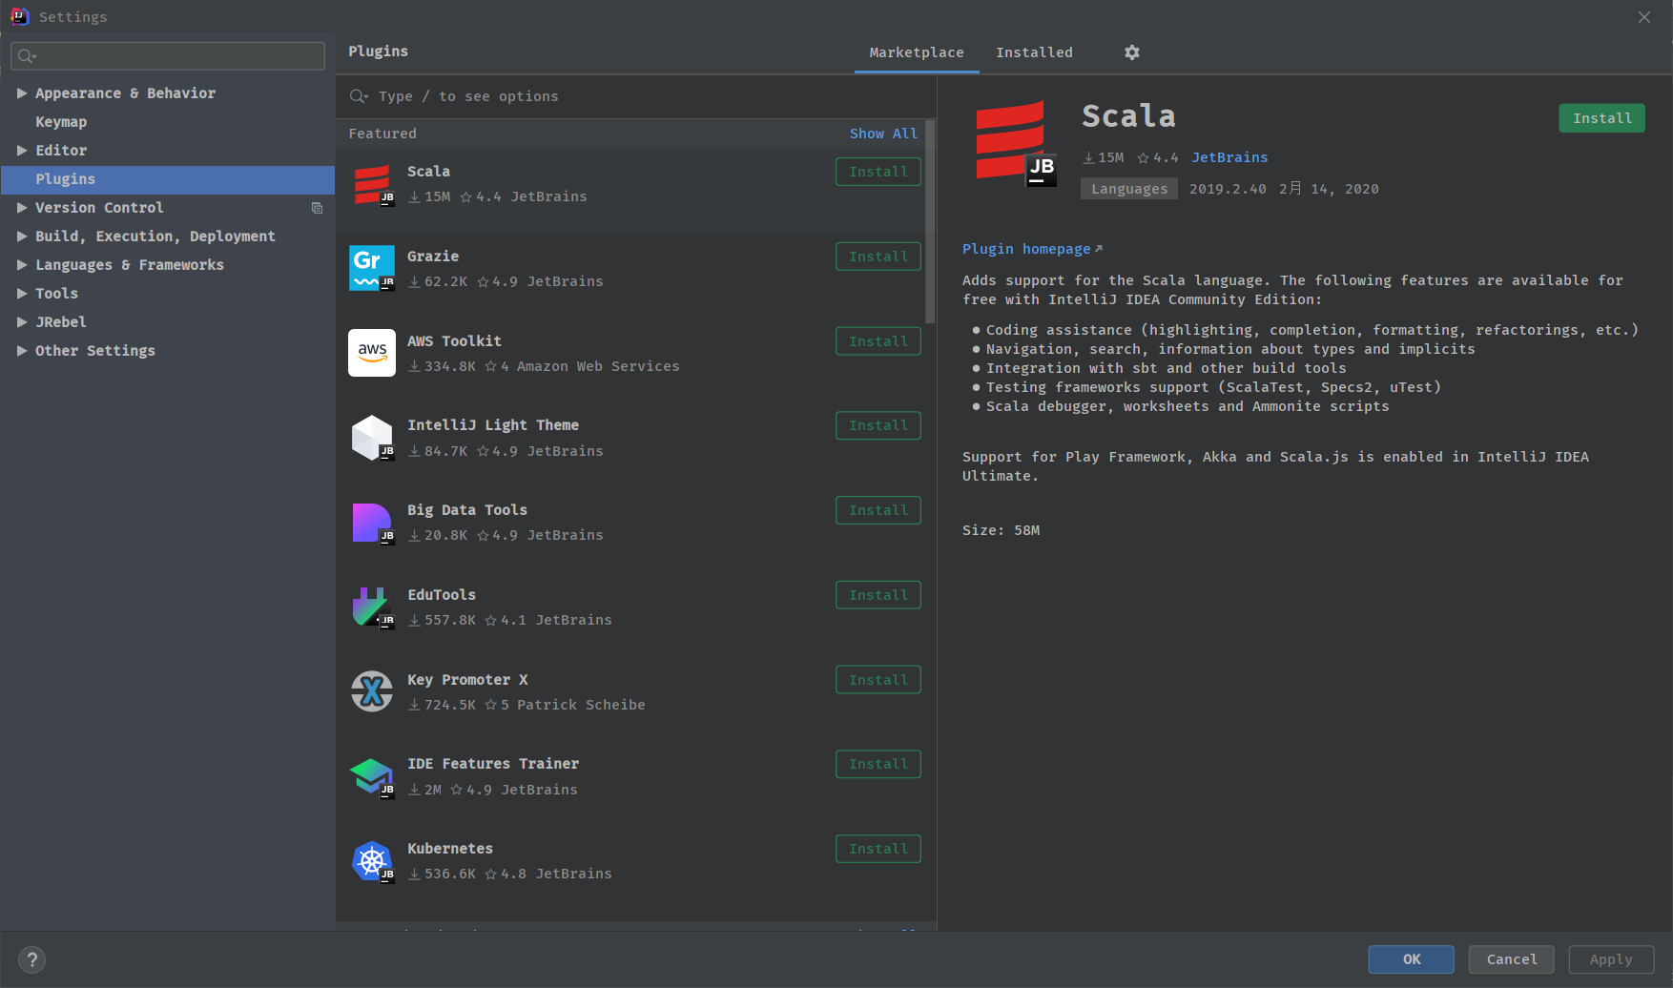This screenshot has height=988, width=1673.
Task: Open the Plugin homepage link
Action: [x=1032, y=249]
